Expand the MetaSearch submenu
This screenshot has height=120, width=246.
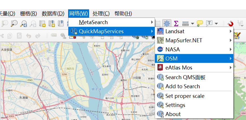point(111,22)
